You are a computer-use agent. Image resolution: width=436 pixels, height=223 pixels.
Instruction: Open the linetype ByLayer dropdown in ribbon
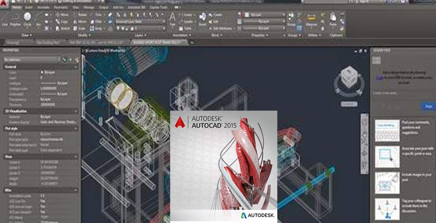(x=265, y=28)
